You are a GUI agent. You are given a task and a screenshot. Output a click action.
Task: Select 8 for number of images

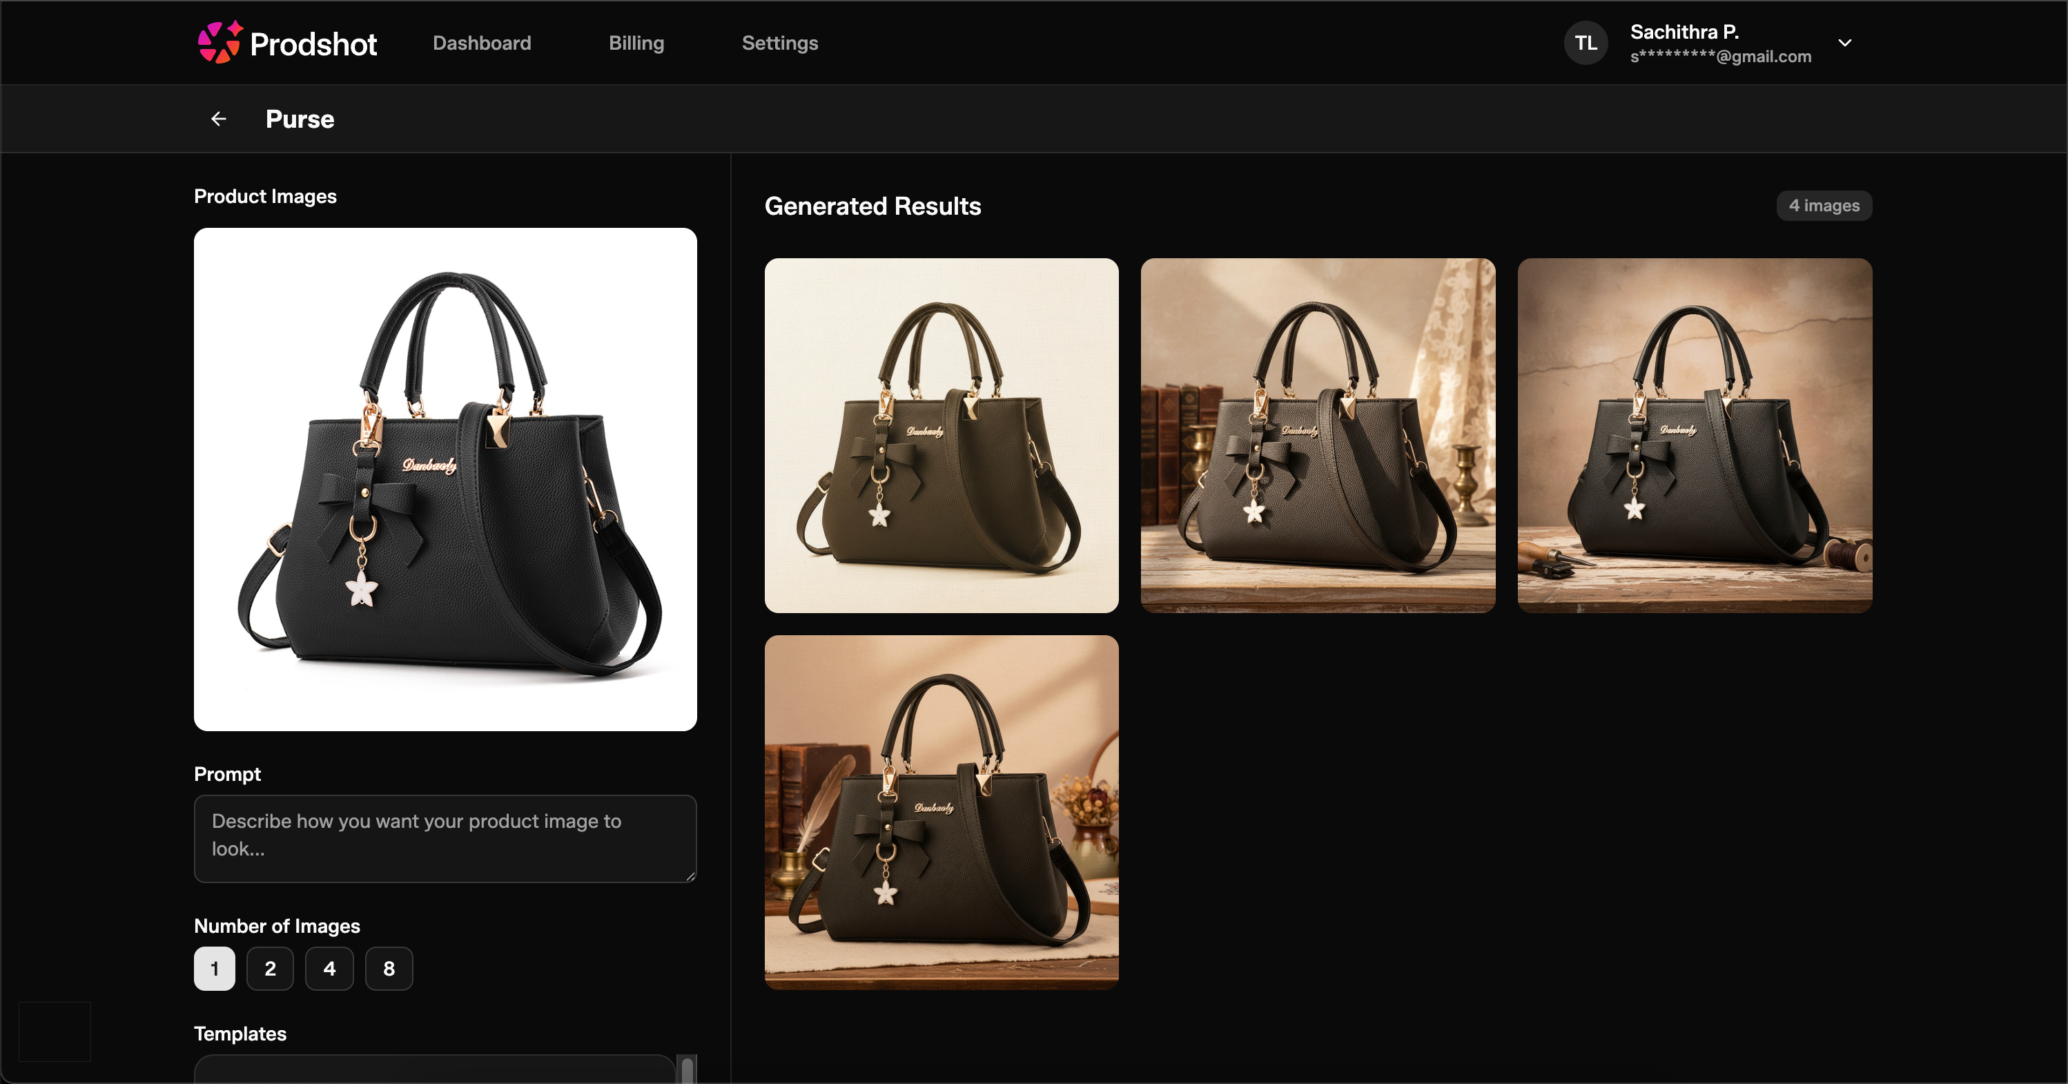tap(389, 969)
